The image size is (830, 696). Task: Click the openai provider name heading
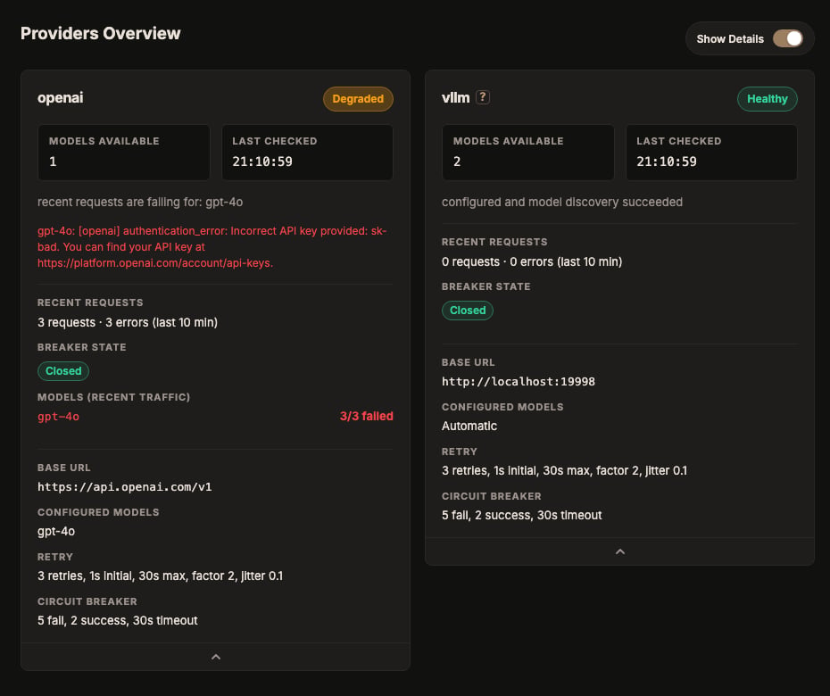coord(61,98)
